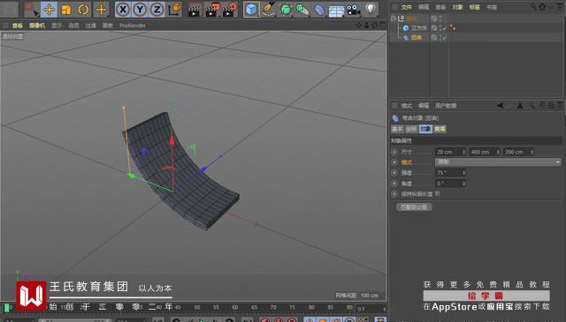Edit the 400 cm size field
566x322 pixels.
(x=485, y=152)
